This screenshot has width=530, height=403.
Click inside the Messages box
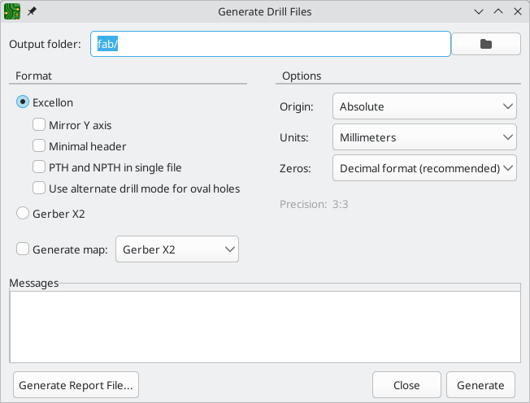click(x=265, y=327)
